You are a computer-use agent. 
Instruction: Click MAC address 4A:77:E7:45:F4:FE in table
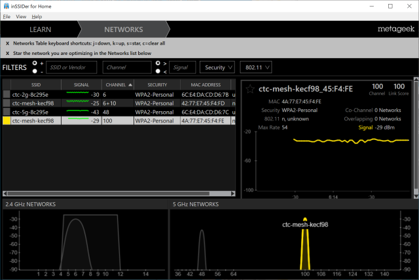pyautogui.click(x=203, y=120)
